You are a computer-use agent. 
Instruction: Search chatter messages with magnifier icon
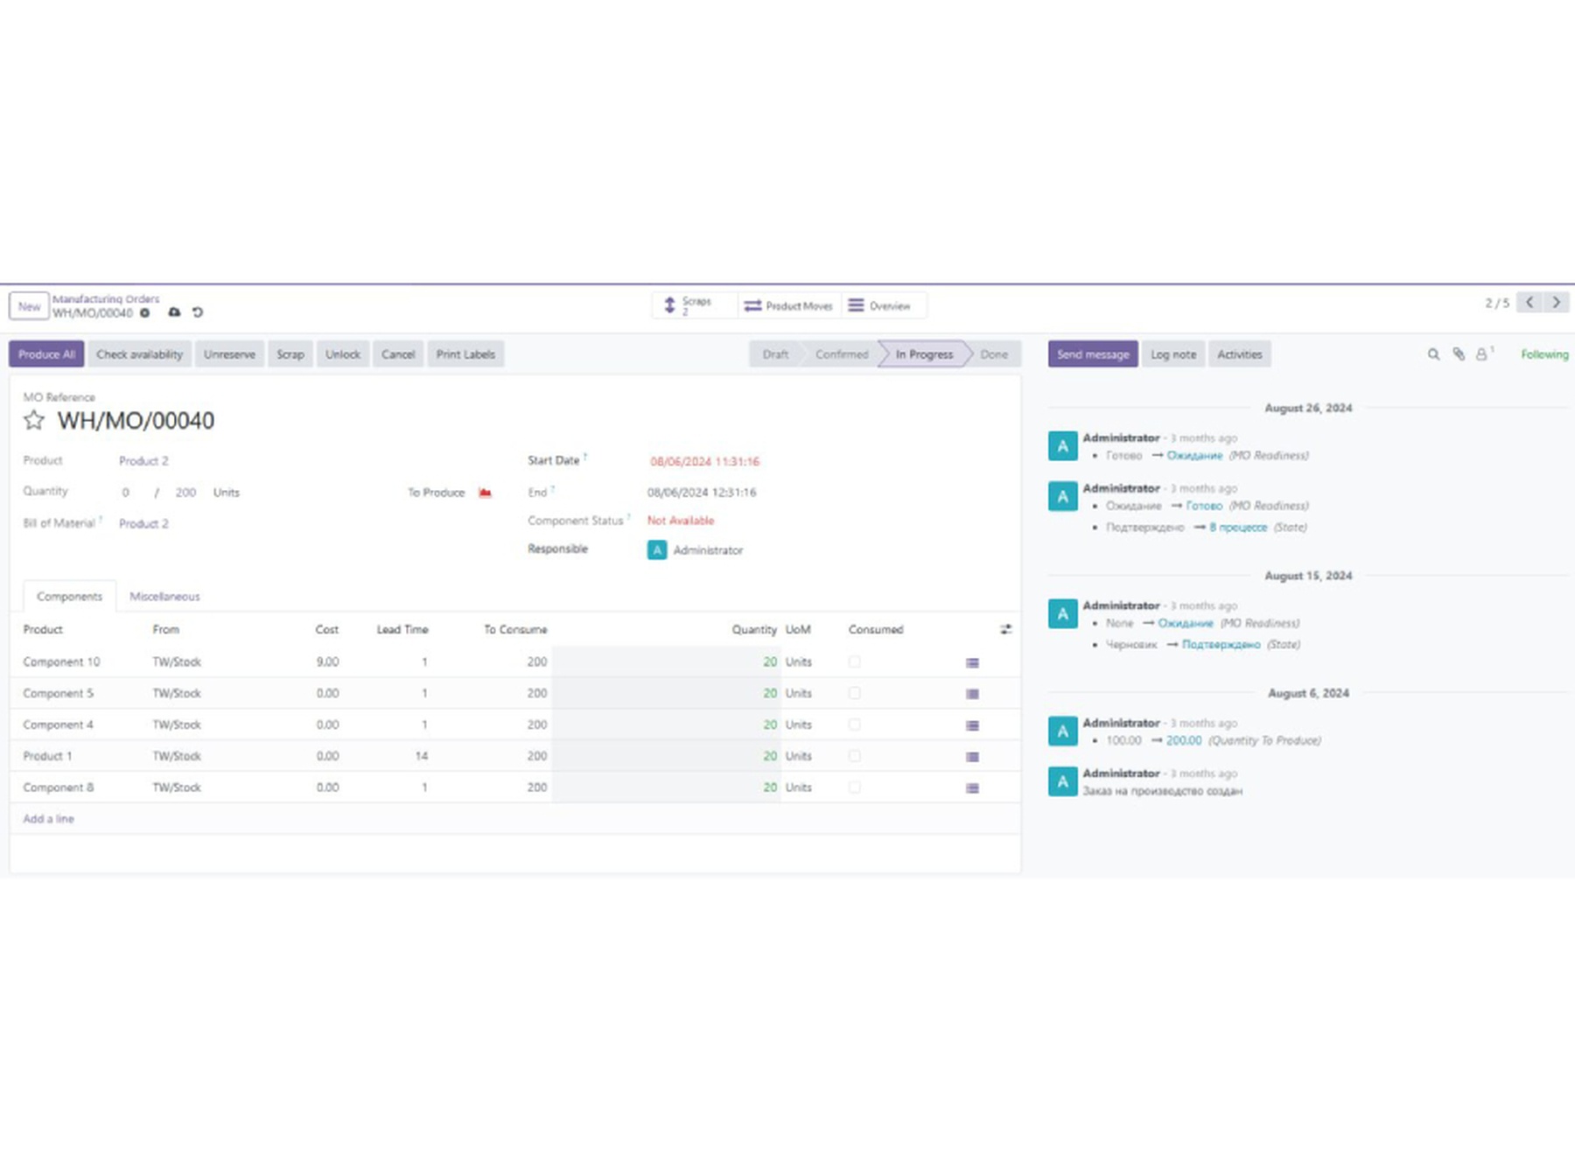tap(1433, 354)
